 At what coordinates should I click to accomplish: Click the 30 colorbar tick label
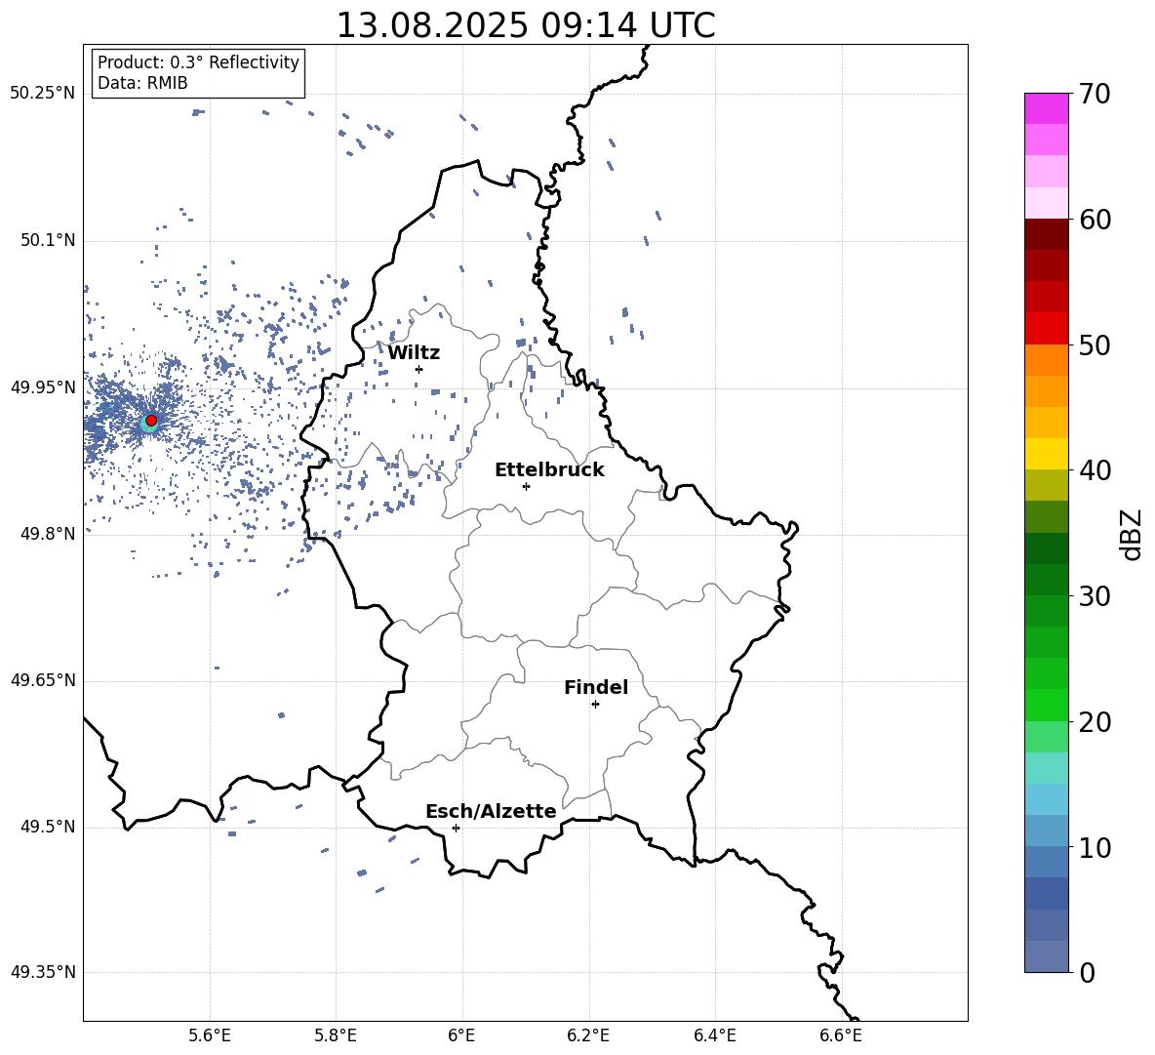click(x=1095, y=596)
